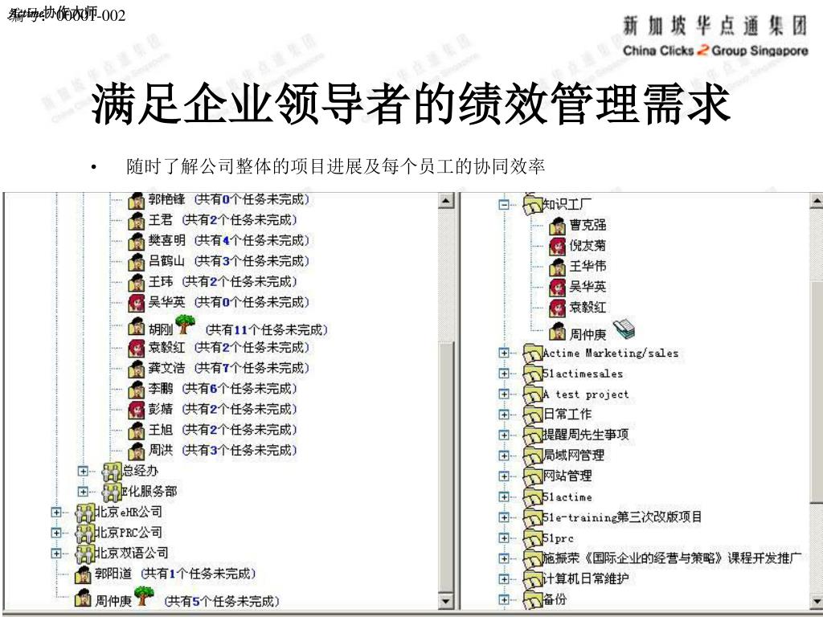Click the 北京eHR公司 company group icon
The width and height of the screenshot is (823, 617).
(x=85, y=513)
